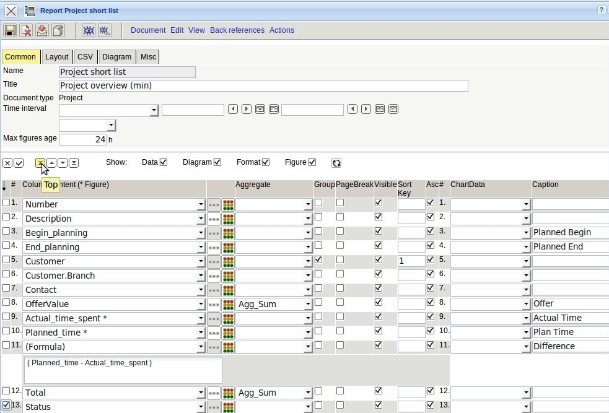Click the delete document icon with red X

[25, 30]
